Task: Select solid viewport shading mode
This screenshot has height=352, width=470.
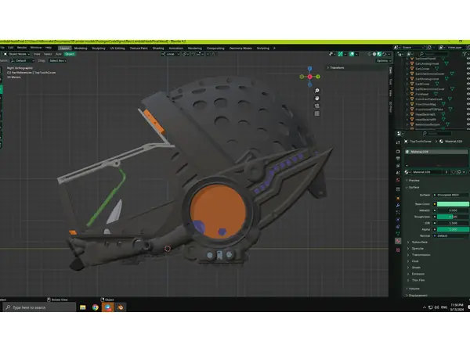Action: click(x=374, y=54)
